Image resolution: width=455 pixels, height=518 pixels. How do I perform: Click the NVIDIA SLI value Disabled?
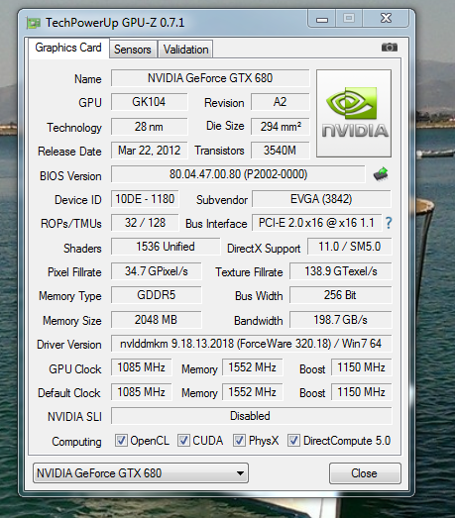click(x=252, y=416)
